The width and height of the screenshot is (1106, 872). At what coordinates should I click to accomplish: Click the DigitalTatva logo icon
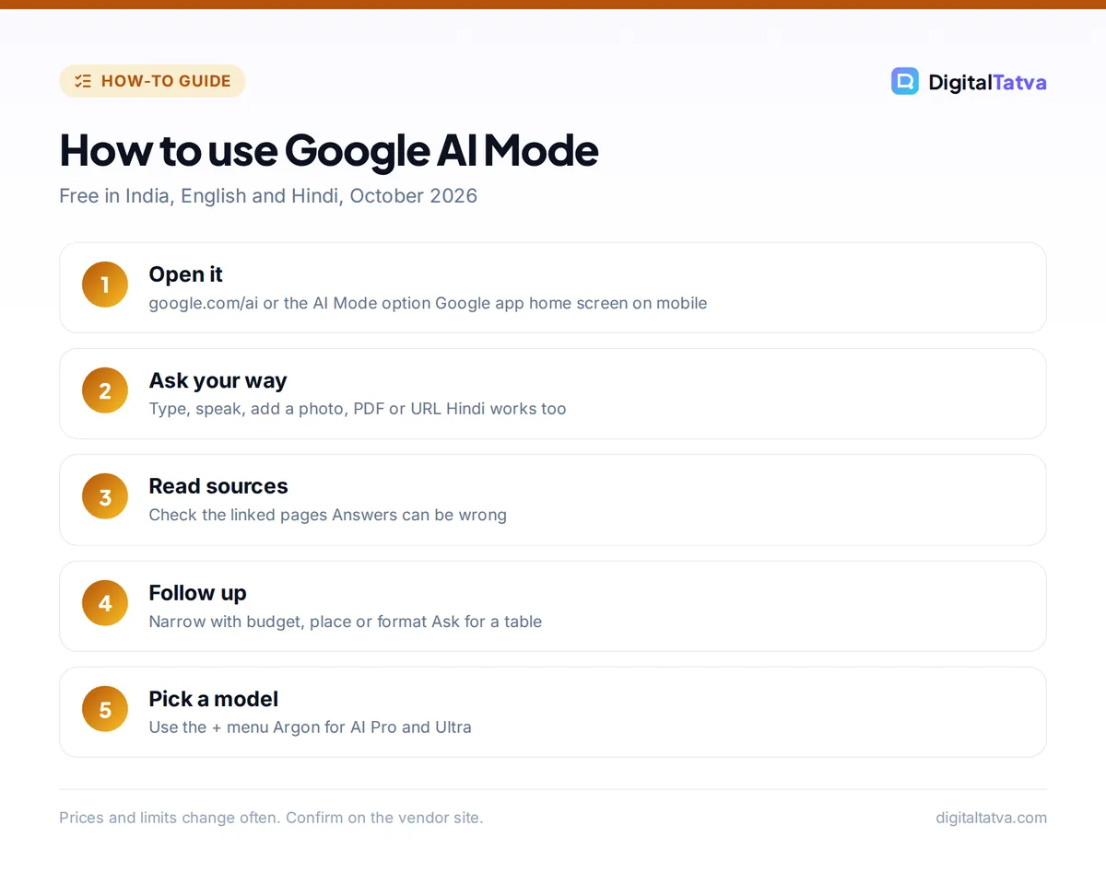coord(905,81)
